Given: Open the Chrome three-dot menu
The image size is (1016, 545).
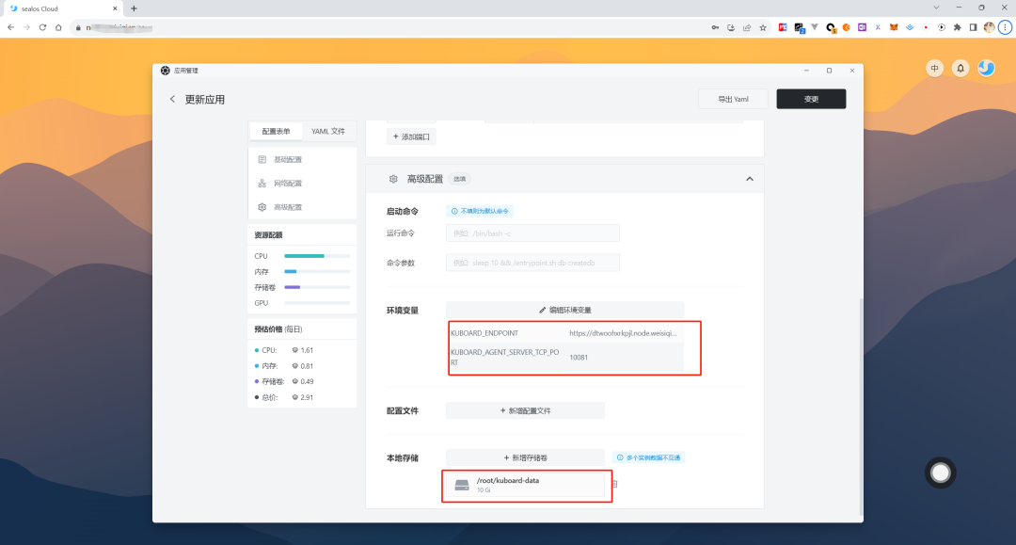Looking at the screenshot, I should click(1005, 27).
